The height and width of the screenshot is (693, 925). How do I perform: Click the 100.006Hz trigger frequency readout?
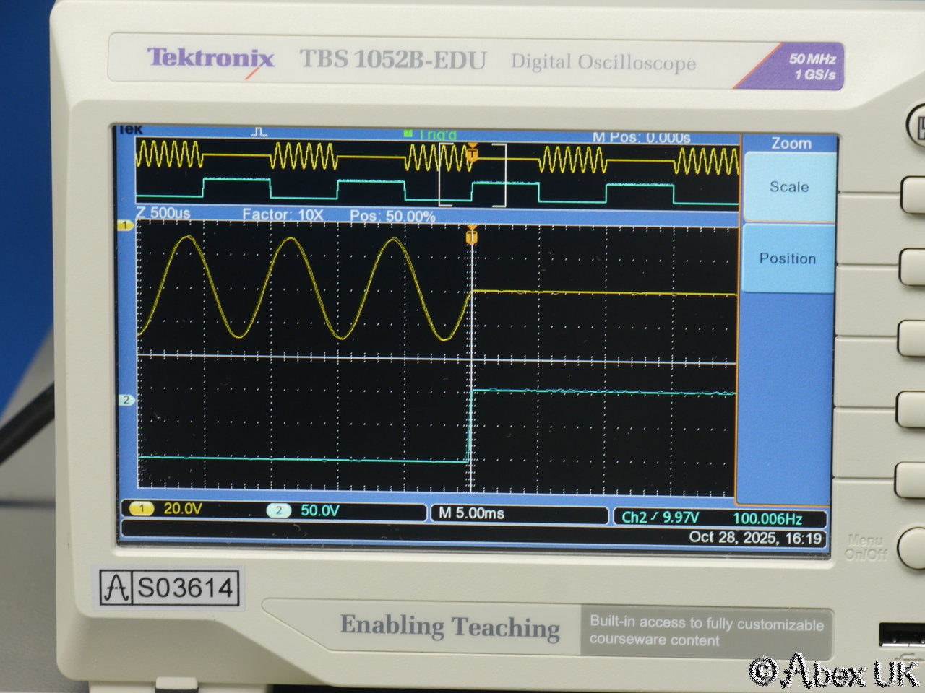[x=767, y=518]
